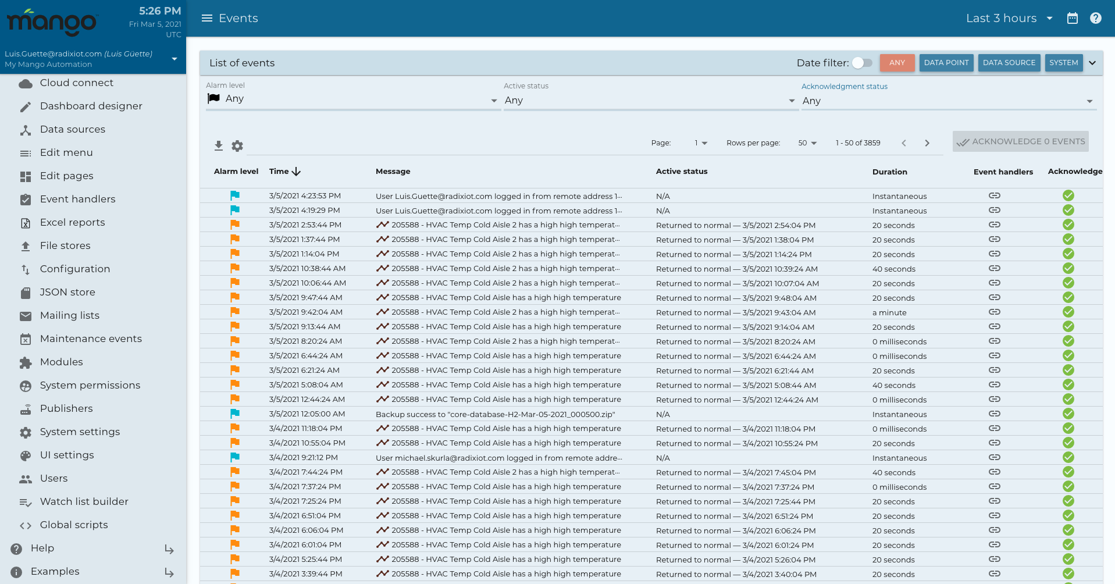This screenshot has height=584, width=1115.
Task: Toggle acknowledged check for 3/4/2021 6:06:04 PM event
Action: (1068, 530)
